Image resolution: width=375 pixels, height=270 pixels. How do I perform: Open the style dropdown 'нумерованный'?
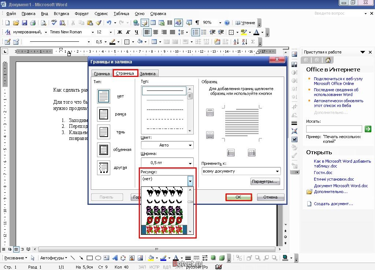46,32
